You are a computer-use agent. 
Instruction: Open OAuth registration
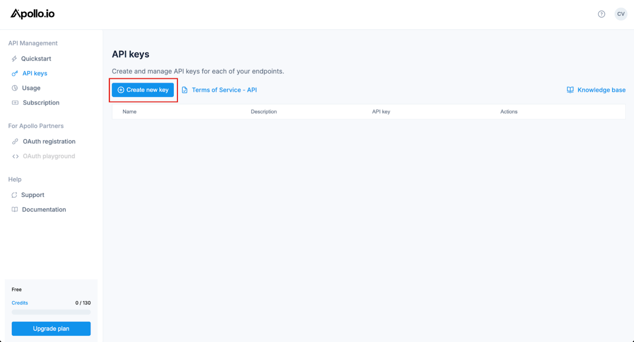click(49, 142)
